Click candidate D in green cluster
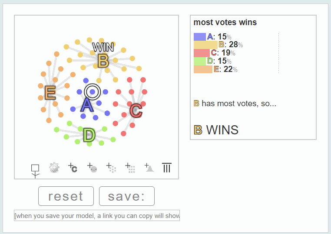Viewport: 331px width, 234px height. [89, 135]
